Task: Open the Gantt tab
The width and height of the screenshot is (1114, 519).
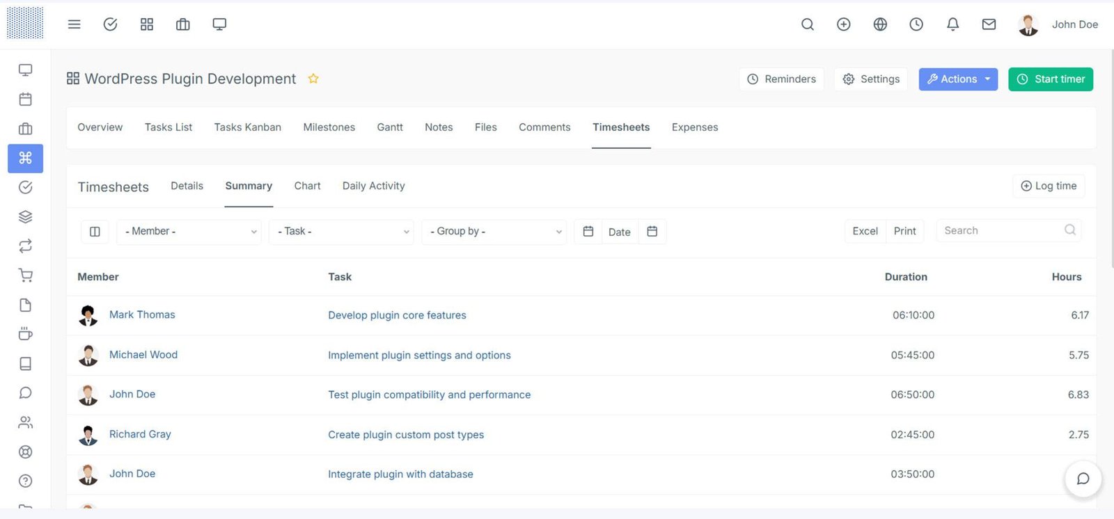Action: (390, 127)
